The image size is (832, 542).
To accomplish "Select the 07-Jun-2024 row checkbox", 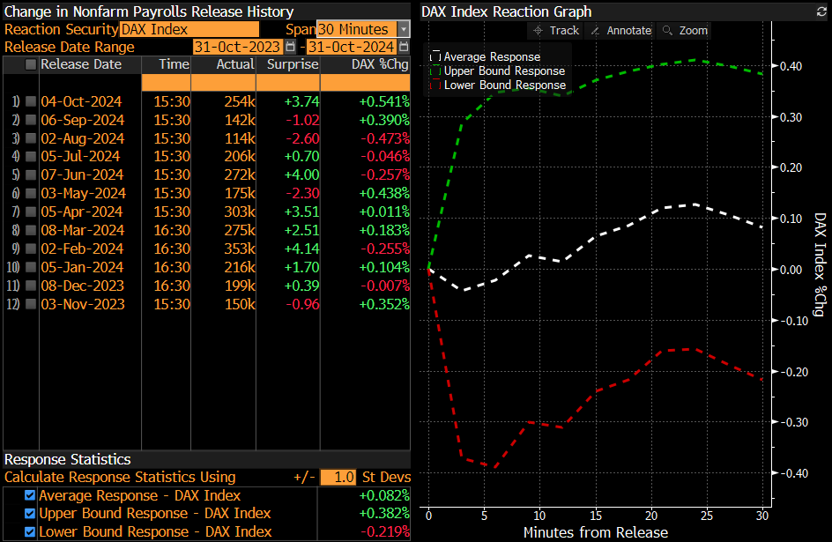I will pos(31,175).
